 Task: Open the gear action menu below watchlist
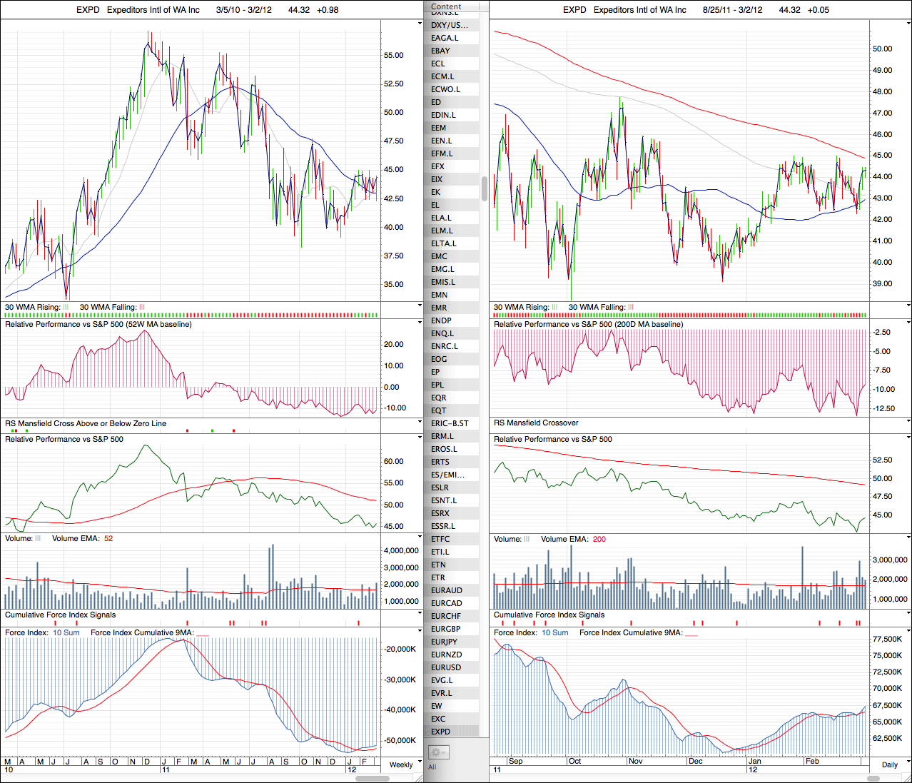[x=437, y=752]
